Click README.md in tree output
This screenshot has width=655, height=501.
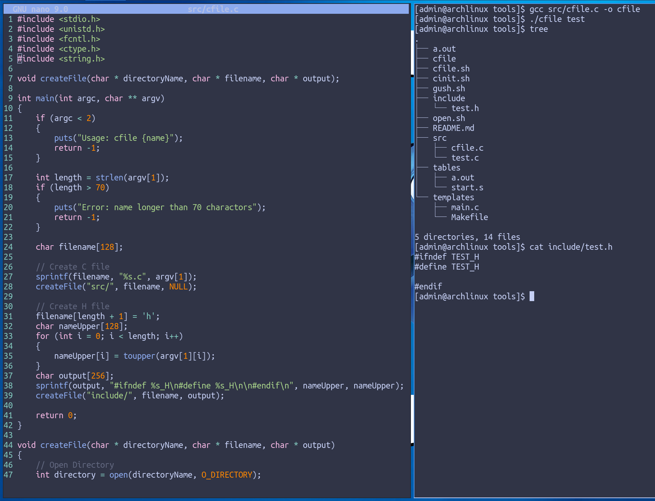point(453,128)
